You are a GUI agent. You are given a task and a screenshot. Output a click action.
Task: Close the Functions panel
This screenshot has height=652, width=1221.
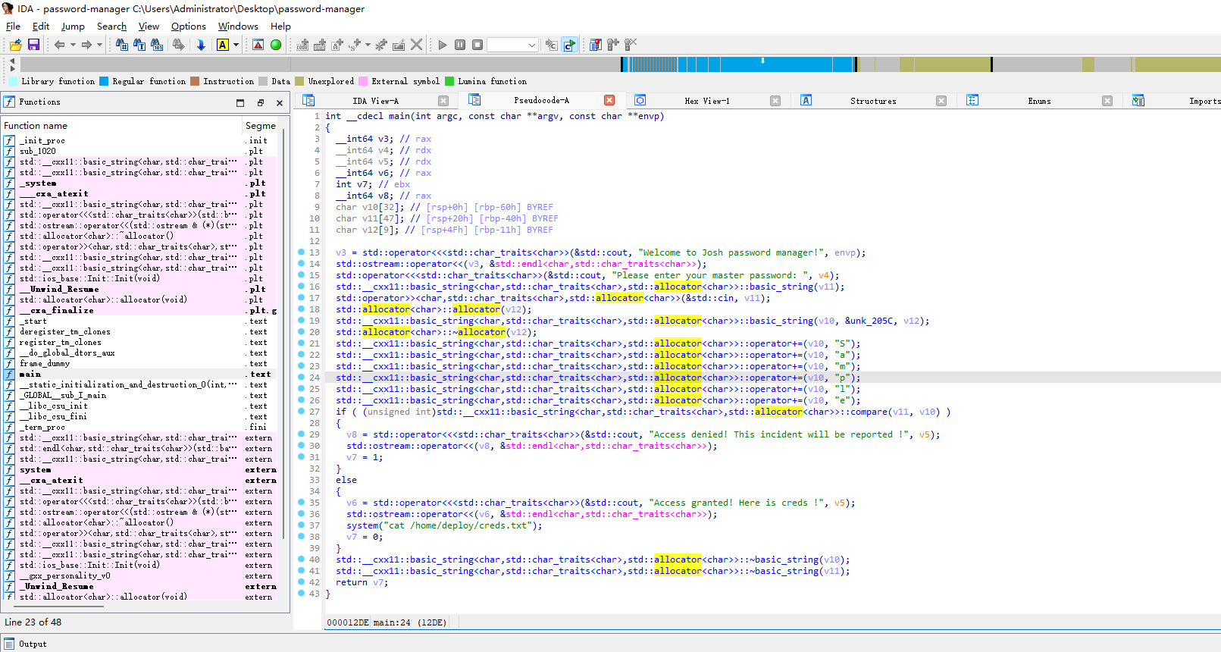[x=280, y=102]
